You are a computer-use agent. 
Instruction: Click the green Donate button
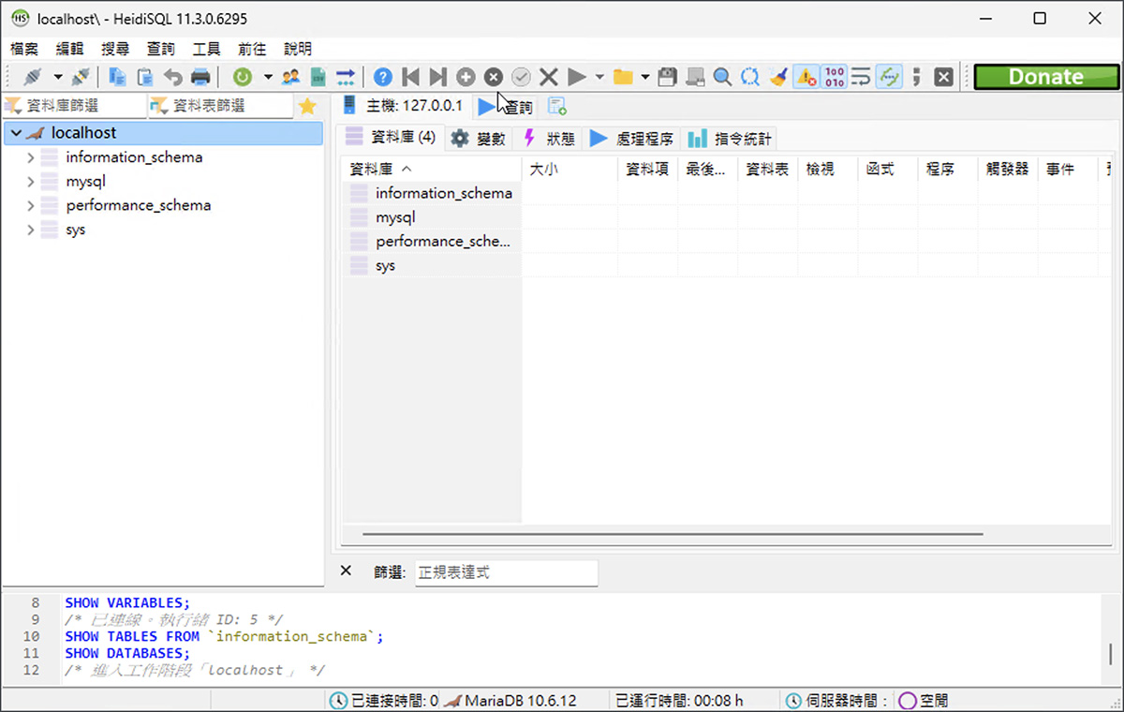point(1046,77)
